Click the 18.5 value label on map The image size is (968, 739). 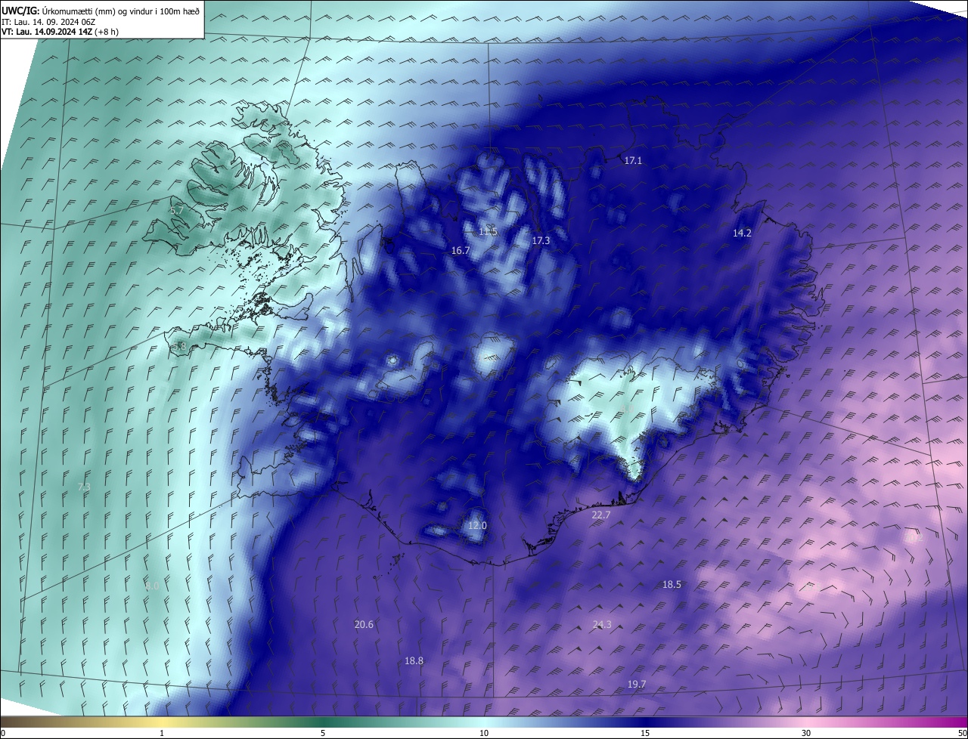coord(672,584)
